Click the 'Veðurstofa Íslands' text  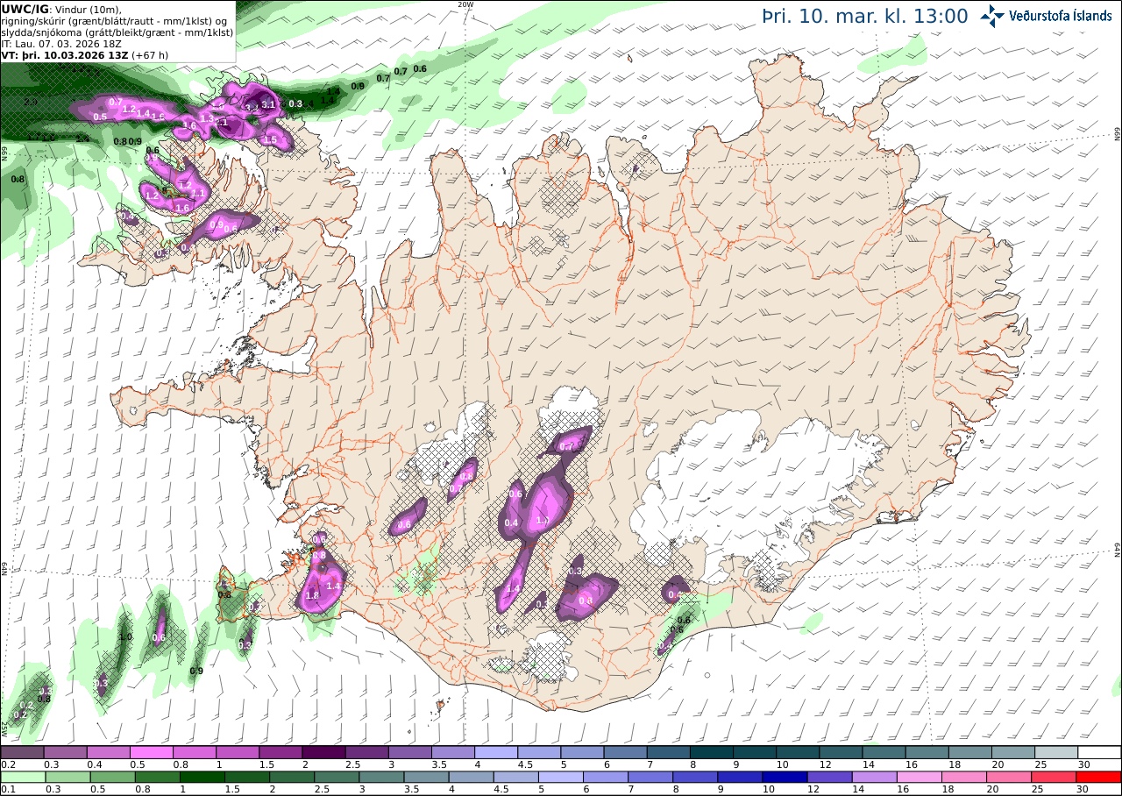pyautogui.click(x=1061, y=16)
